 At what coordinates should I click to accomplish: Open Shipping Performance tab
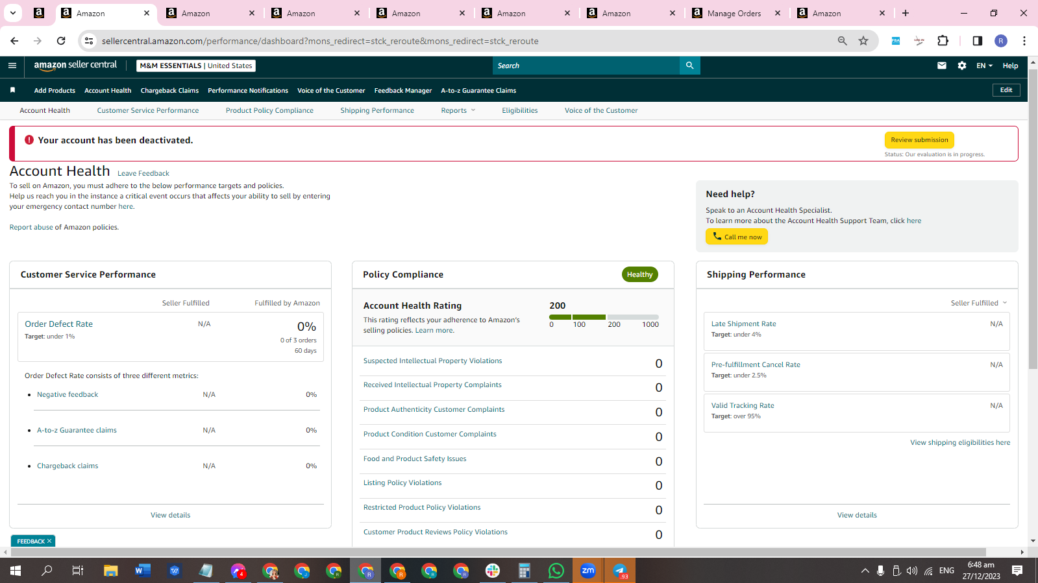tap(377, 110)
